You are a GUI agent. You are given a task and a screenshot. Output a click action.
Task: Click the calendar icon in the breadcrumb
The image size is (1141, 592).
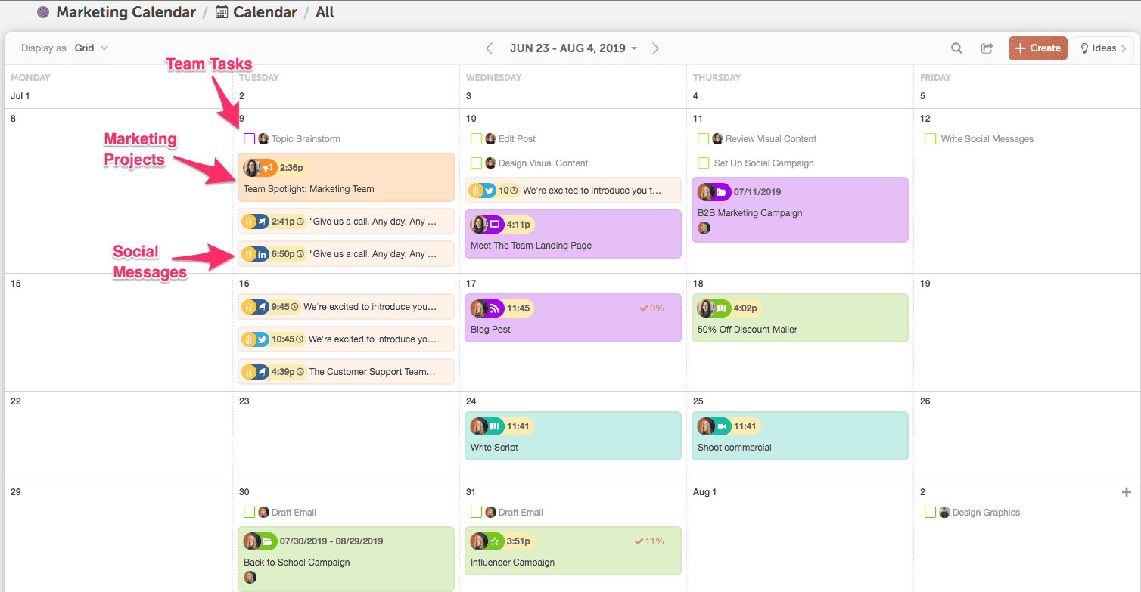tap(222, 12)
